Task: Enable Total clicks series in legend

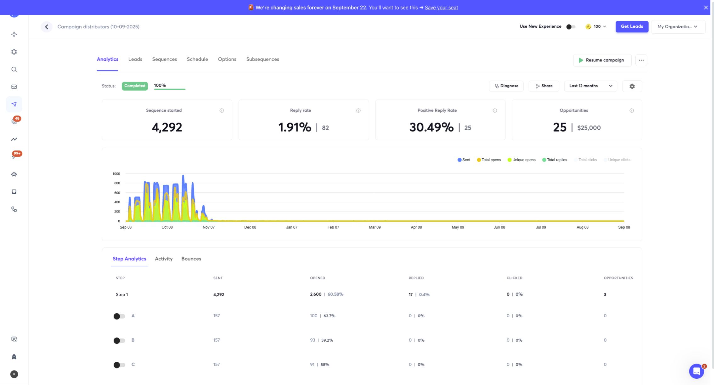Action: tap(585, 160)
